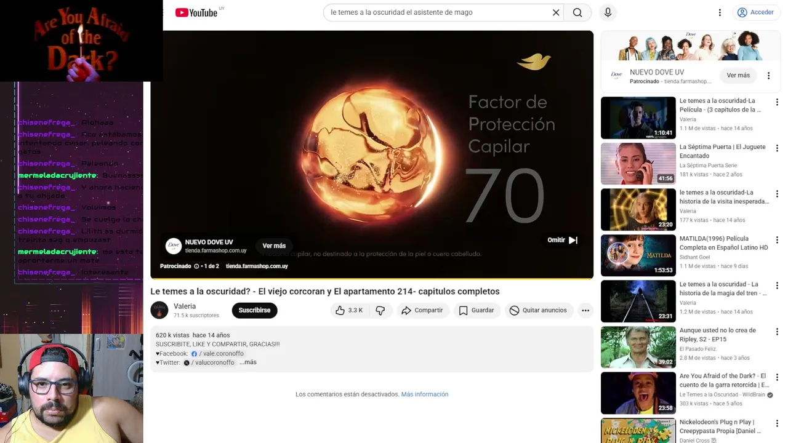Play la visita inesperada video thumbnail

[x=638, y=210]
